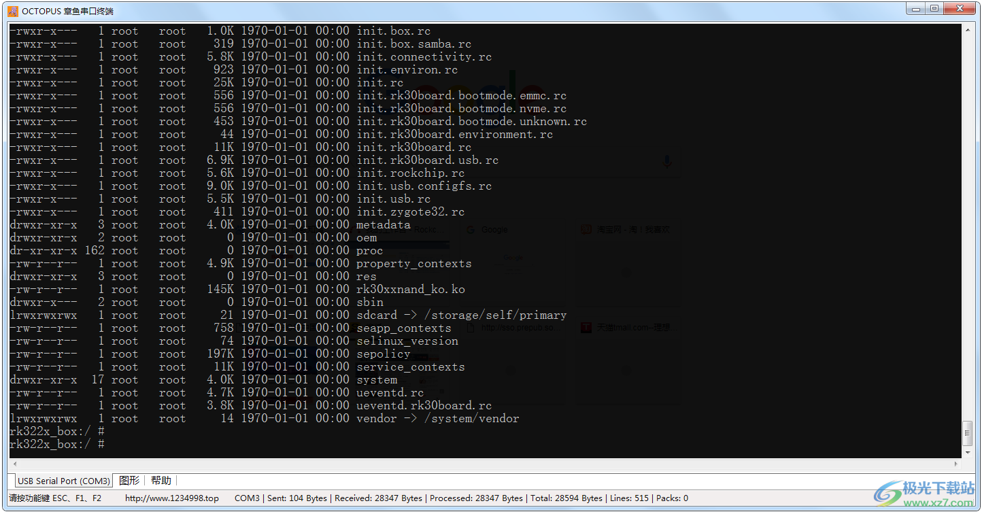Click the init.zygote32.rc file name
This screenshot has width=982, height=514.
coord(411,211)
